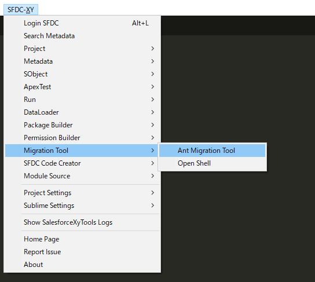
Task: Open Home Page menu link
Action: tap(82, 239)
